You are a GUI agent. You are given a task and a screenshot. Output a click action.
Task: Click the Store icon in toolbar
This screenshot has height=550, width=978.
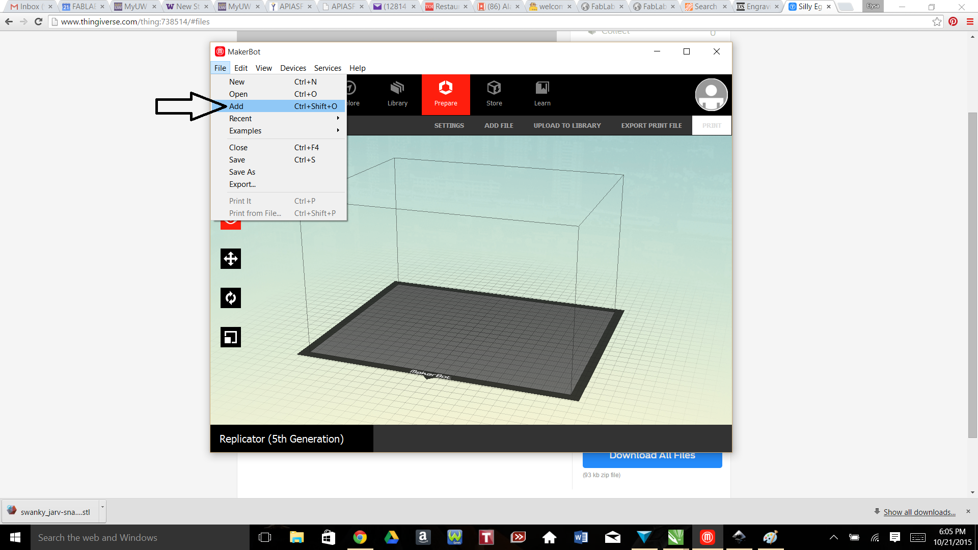494,94
